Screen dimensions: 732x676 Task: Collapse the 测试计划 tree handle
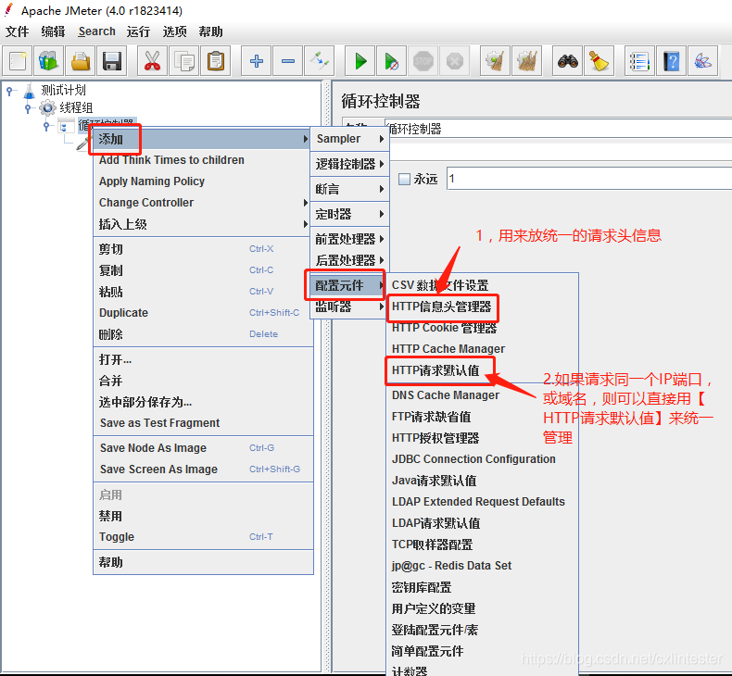tap(10, 91)
